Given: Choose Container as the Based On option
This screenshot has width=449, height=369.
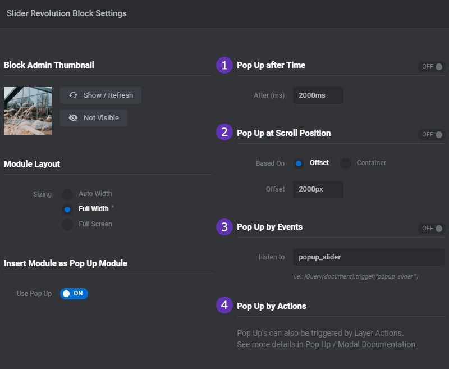Looking at the screenshot, I should pos(345,163).
